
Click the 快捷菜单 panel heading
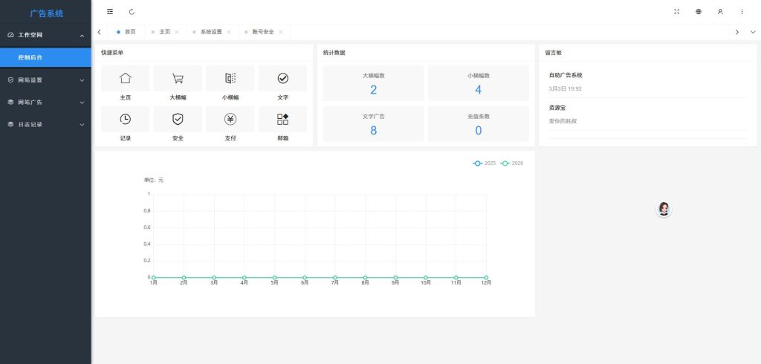coord(112,53)
